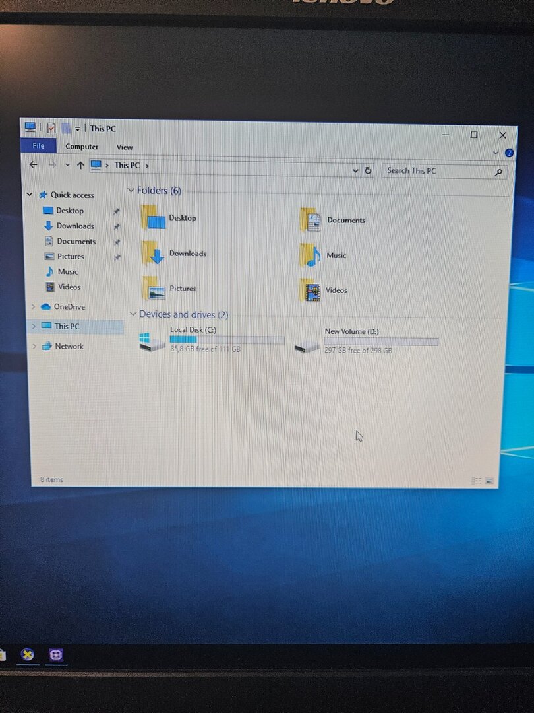Click the This PC title bar system icon
Screen dimensions: 534x713
[x=30, y=127]
